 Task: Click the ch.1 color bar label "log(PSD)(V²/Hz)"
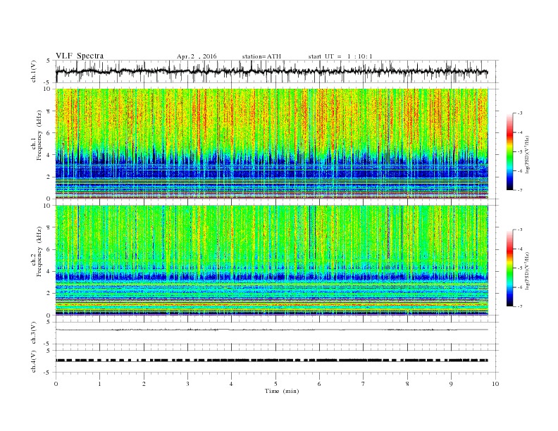tap(528, 155)
